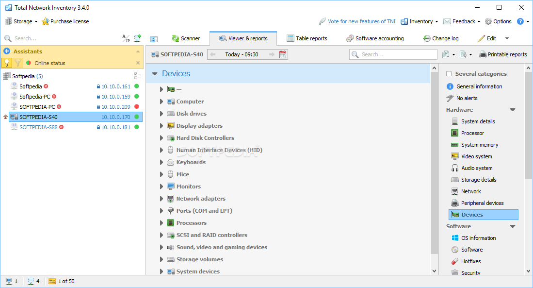The image size is (533, 288).
Task: Click the network tree search field
Action: (x=61, y=38)
